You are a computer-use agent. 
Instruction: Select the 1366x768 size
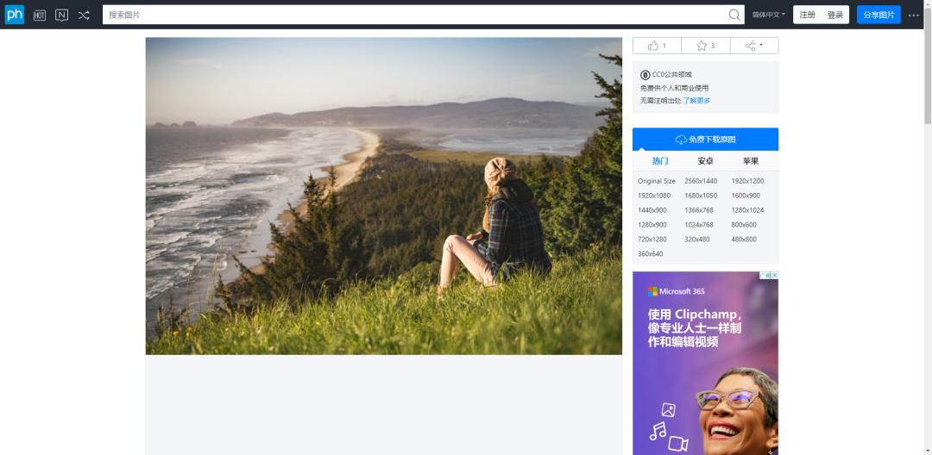pyautogui.click(x=699, y=210)
